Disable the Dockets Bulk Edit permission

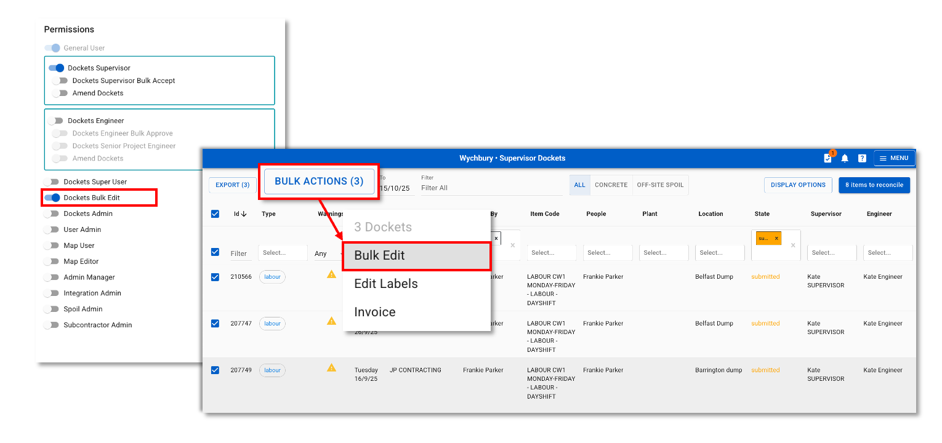point(52,198)
